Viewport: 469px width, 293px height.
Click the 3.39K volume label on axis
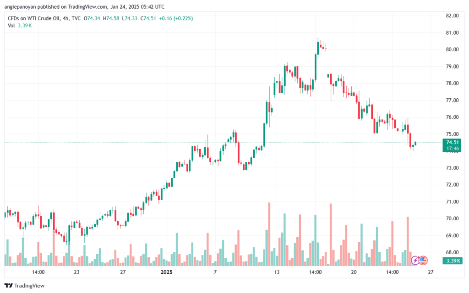tap(453, 261)
